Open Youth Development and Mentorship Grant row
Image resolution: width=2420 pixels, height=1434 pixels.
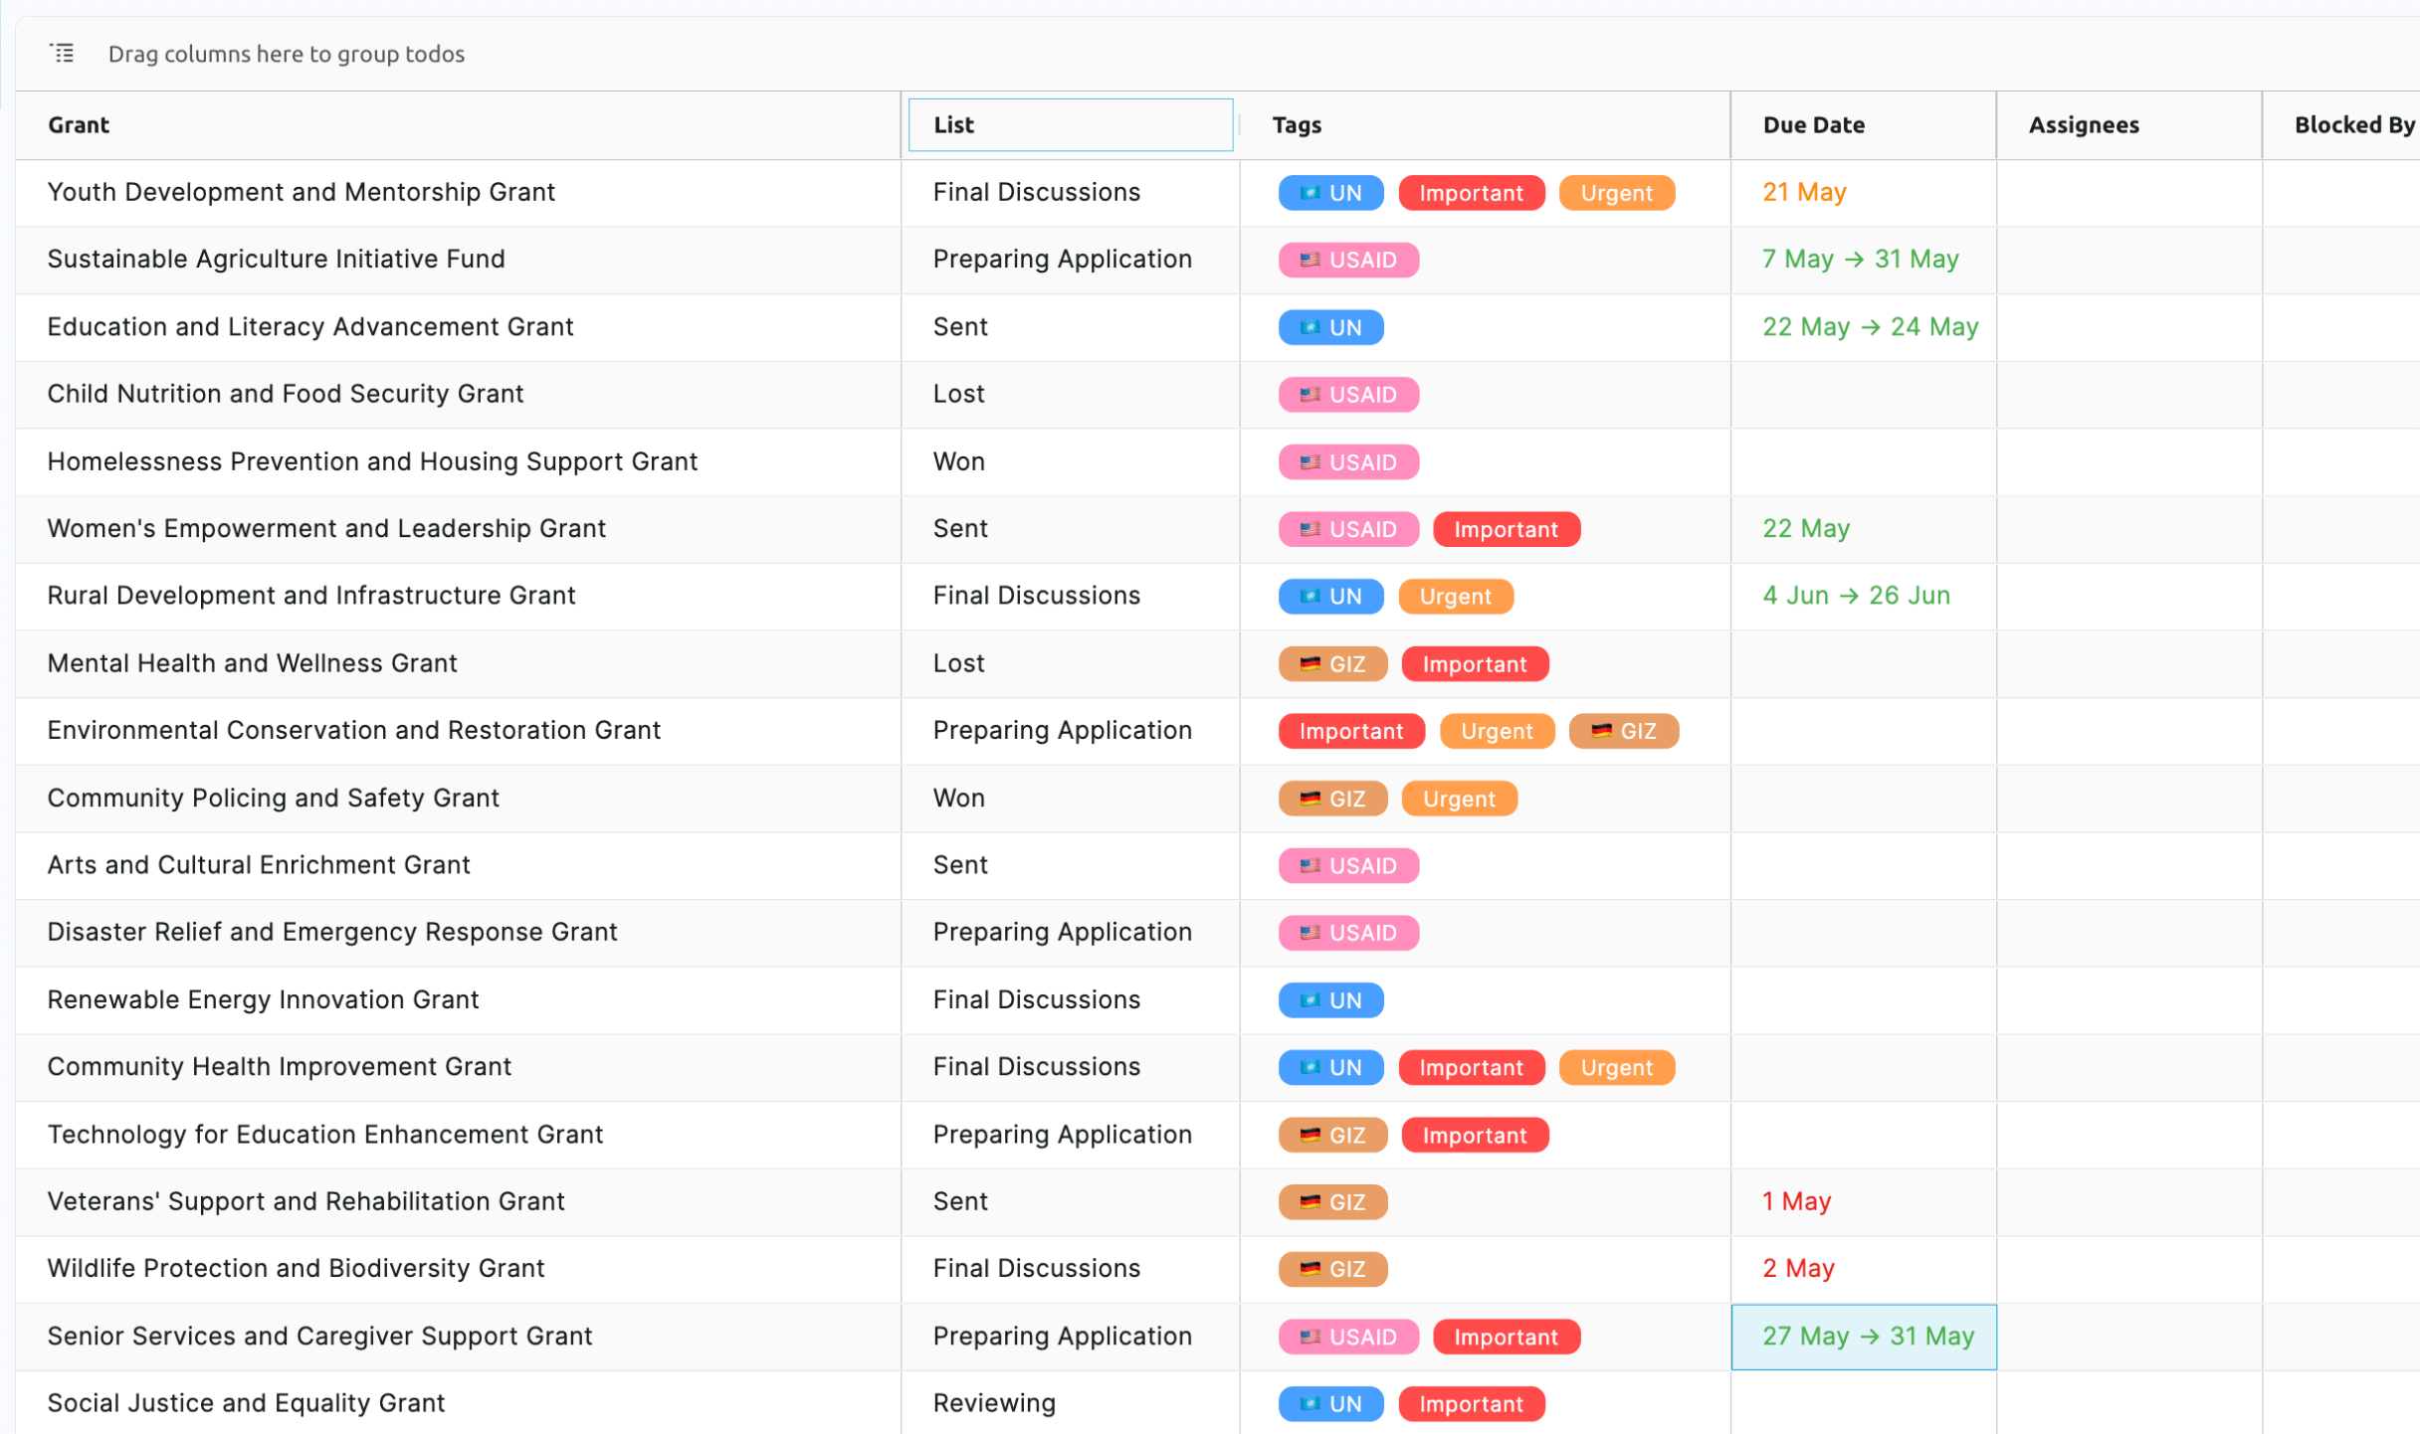[x=301, y=192]
